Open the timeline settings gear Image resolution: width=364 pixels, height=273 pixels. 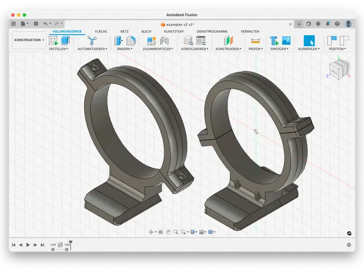point(349,245)
